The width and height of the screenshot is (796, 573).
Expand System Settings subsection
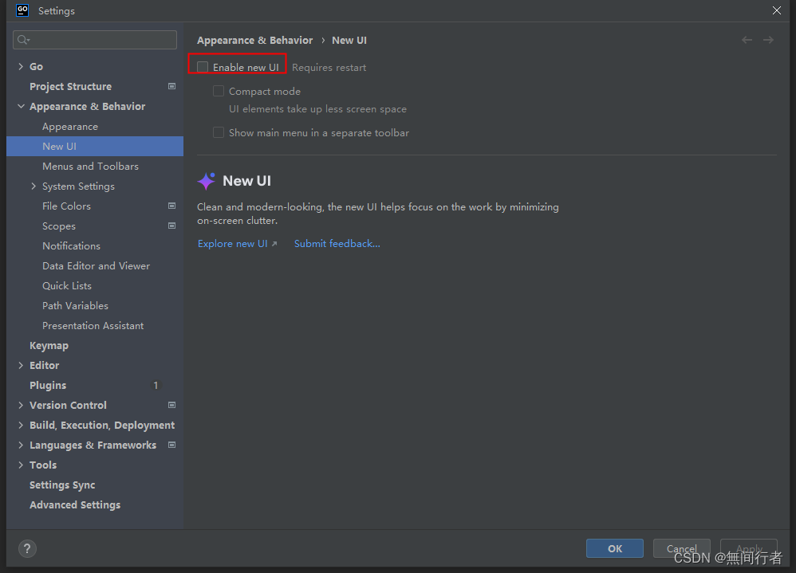[x=33, y=186]
